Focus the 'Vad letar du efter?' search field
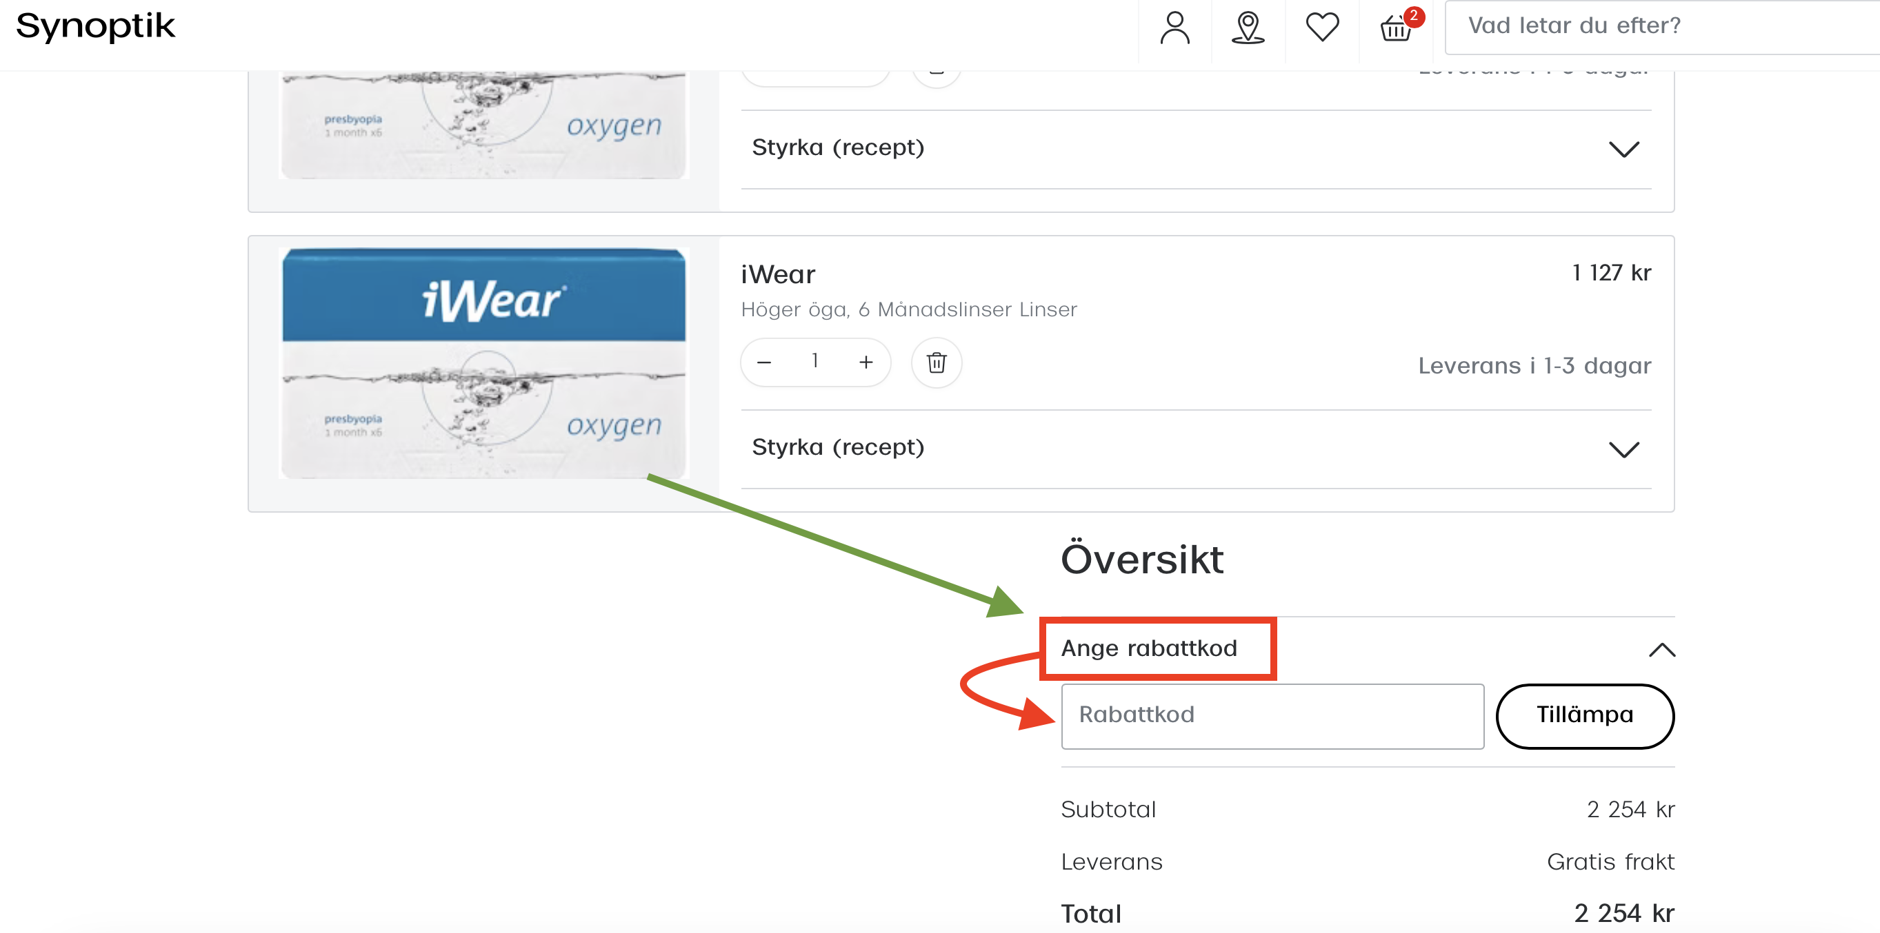Viewport: 1880px width, 933px height. 1662,27
